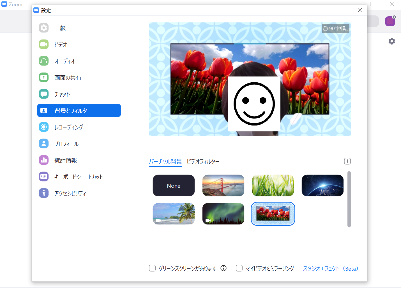Open オーディオ headphone icon settings
The height and width of the screenshot is (288, 401).
pyautogui.click(x=44, y=61)
